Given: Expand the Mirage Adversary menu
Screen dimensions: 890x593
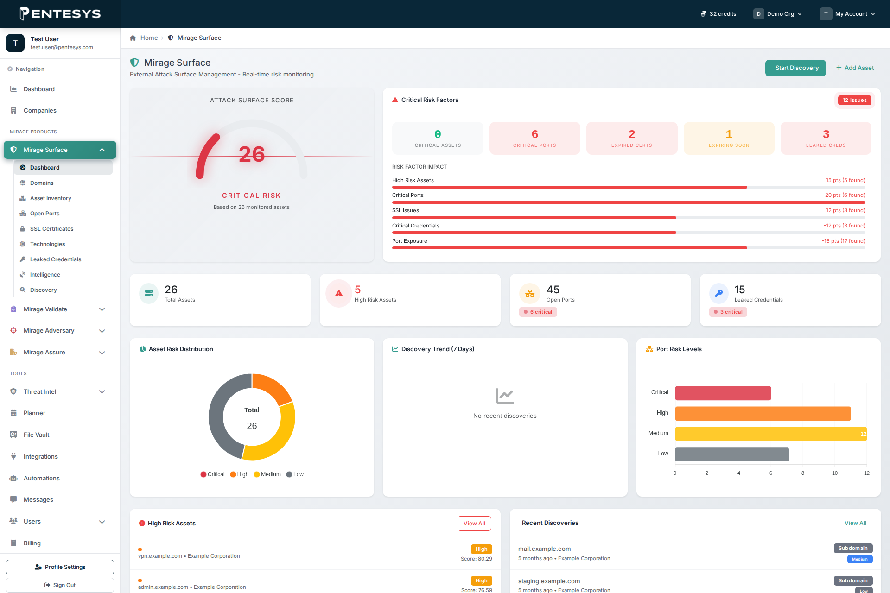Looking at the screenshot, I should click(x=102, y=331).
